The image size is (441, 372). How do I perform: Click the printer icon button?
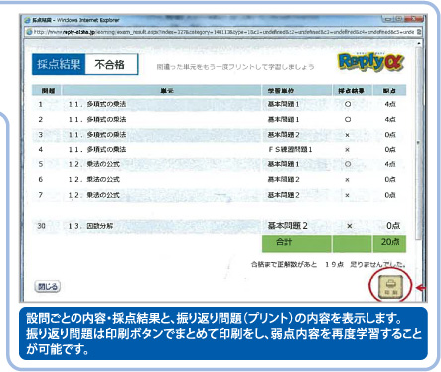coord(391,286)
